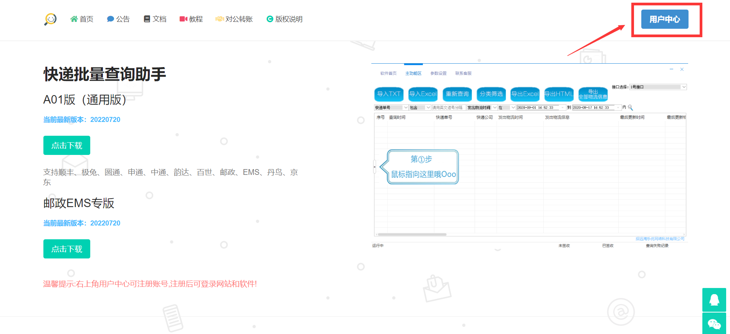Screen dimensions: 730x334
Task: Click the WeChat floating contact icon
Action: coord(714,324)
